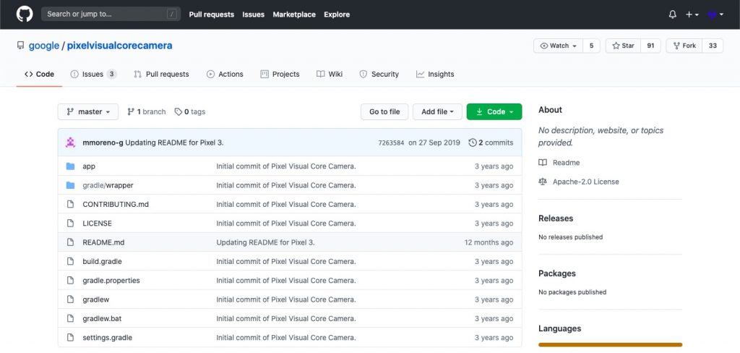Star the repository
Image resolution: width=740 pixels, height=353 pixels.
624,46
